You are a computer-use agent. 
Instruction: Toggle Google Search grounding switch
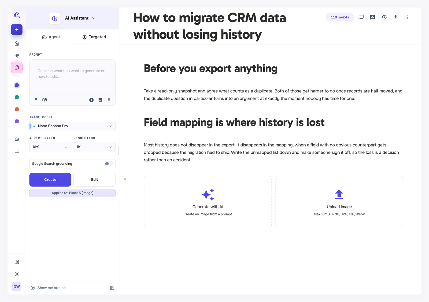[109, 164]
